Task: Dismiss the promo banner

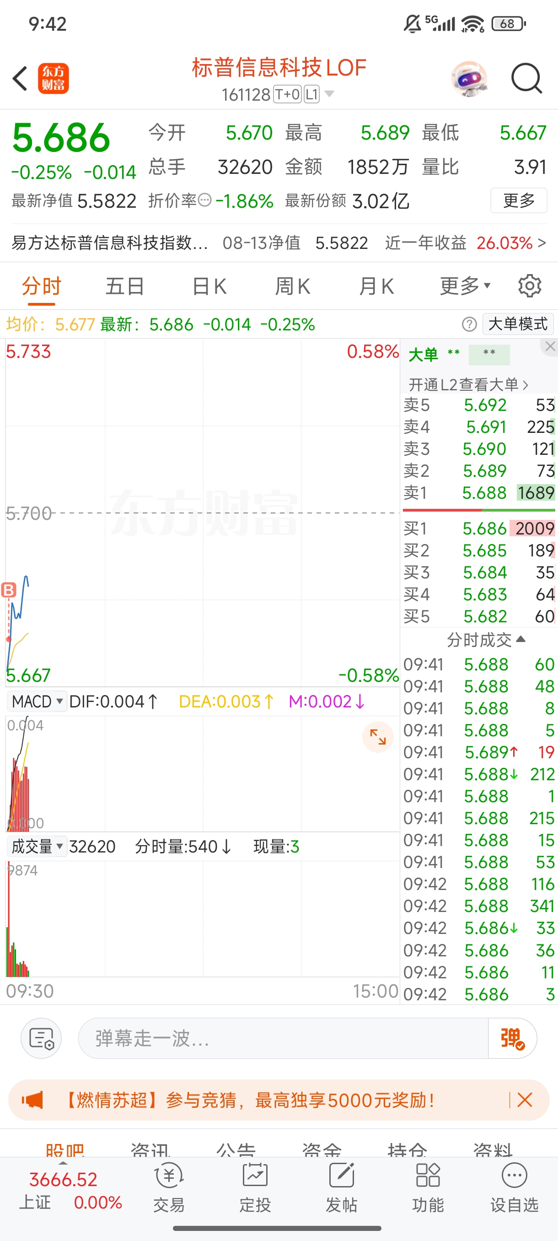Action: pyautogui.click(x=525, y=1100)
